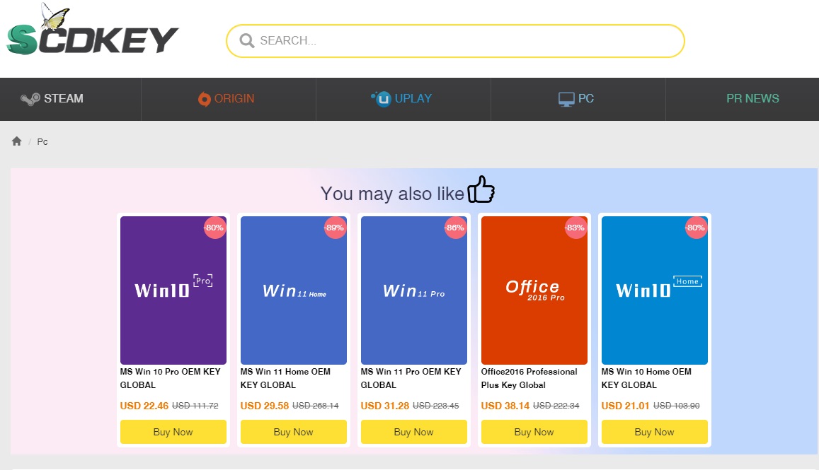
Task: Open MS Win 10 Pro OEM KEY link
Action: (x=171, y=378)
